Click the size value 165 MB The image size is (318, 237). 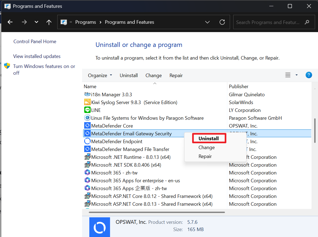[x=195, y=229]
